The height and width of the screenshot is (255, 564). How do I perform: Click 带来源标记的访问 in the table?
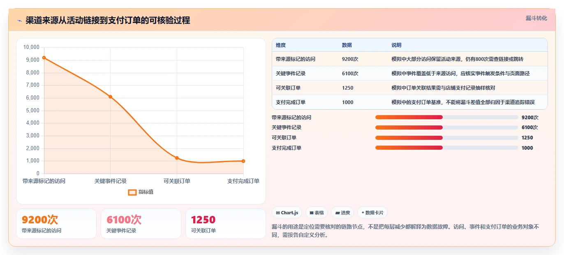point(296,59)
